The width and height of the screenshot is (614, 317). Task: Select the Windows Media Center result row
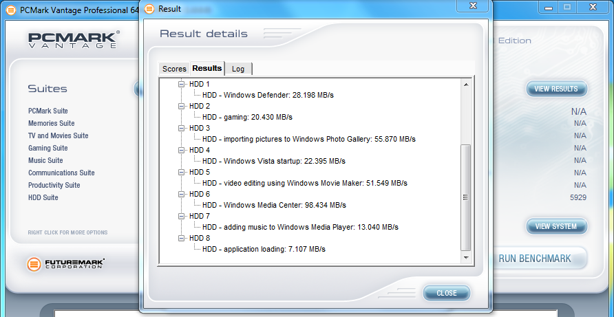pos(274,205)
